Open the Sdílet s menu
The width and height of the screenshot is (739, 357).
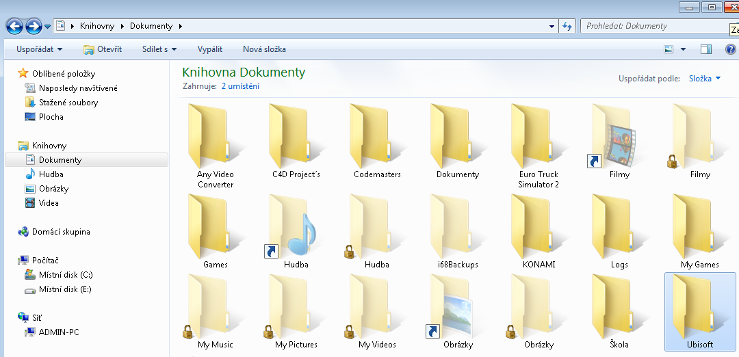point(159,49)
